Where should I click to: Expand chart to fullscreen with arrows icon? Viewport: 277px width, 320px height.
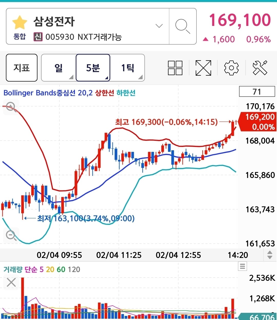[203, 68]
